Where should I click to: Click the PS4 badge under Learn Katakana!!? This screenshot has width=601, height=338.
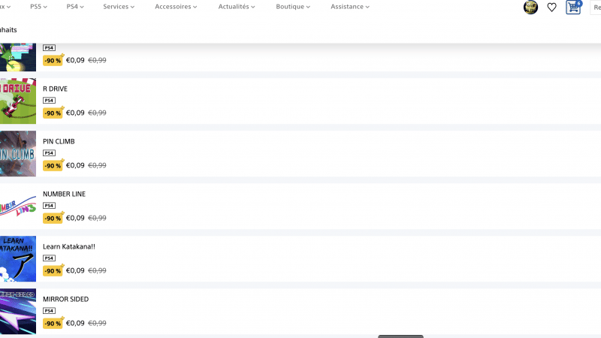(x=49, y=258)
